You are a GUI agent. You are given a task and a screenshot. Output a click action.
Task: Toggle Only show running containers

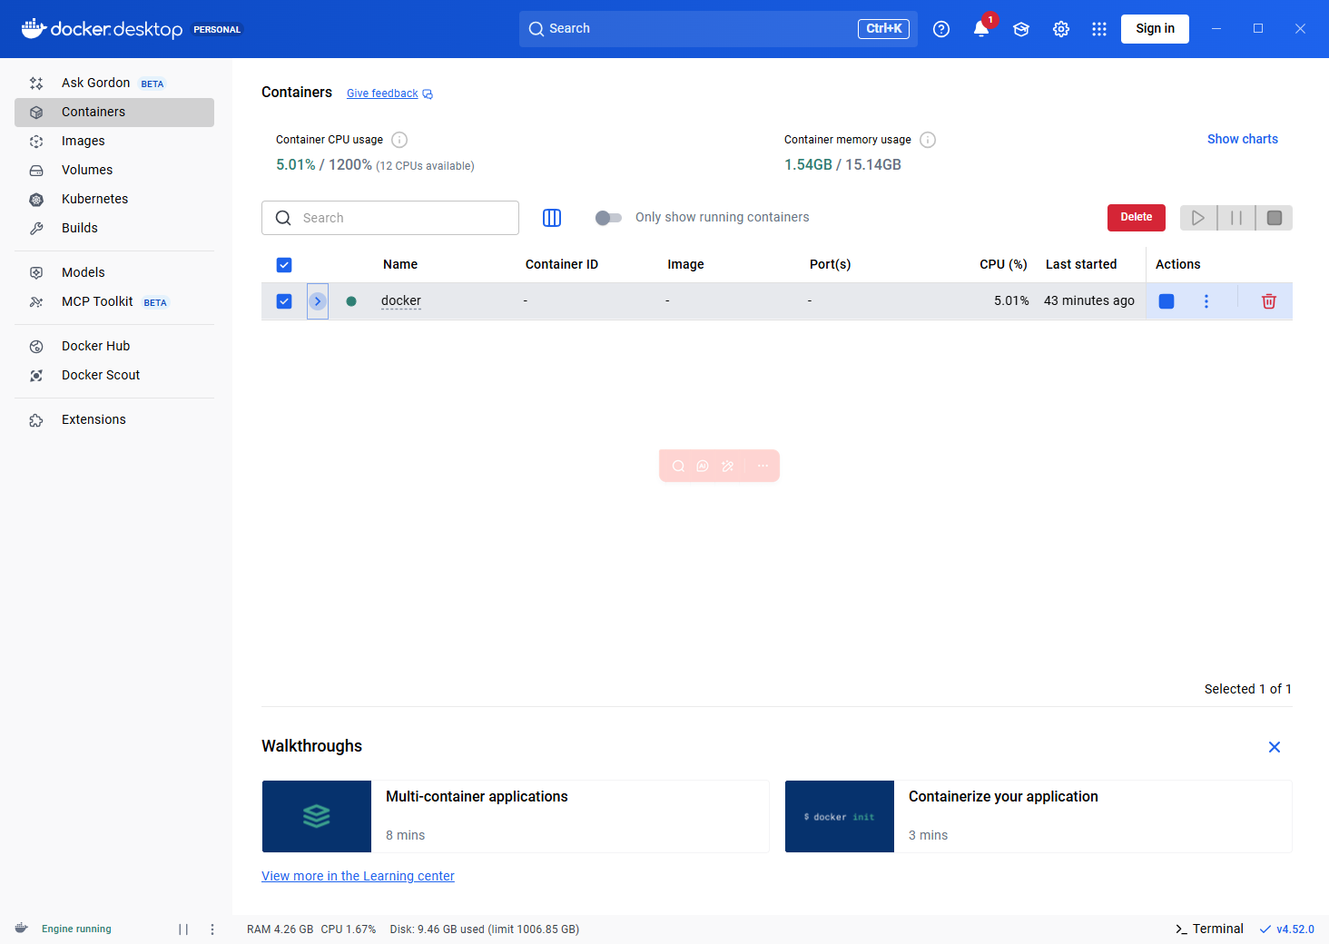tap(608, 218)
